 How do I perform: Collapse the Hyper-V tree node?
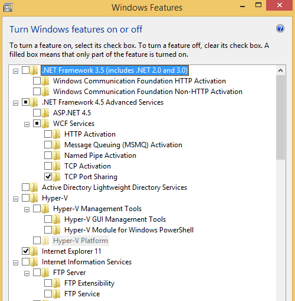pyautogui.click(x=15, y=199)
